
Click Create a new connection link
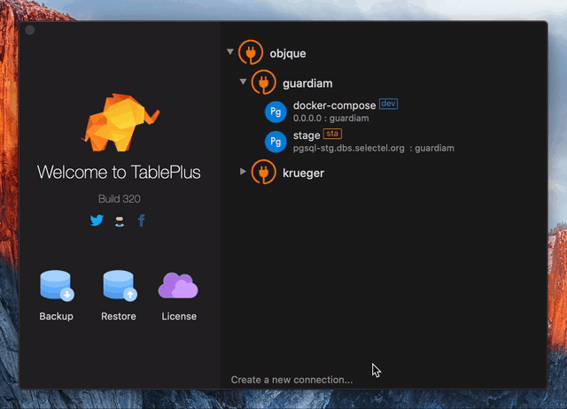tap(291, 380)
